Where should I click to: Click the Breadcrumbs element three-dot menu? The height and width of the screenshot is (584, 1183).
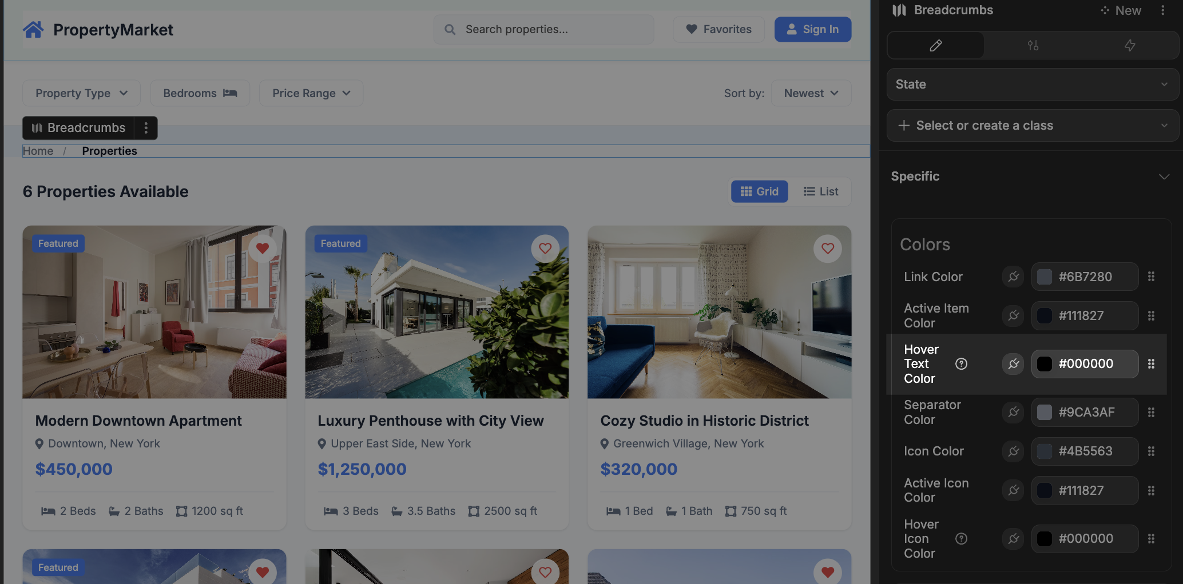[x=146, y=128]
